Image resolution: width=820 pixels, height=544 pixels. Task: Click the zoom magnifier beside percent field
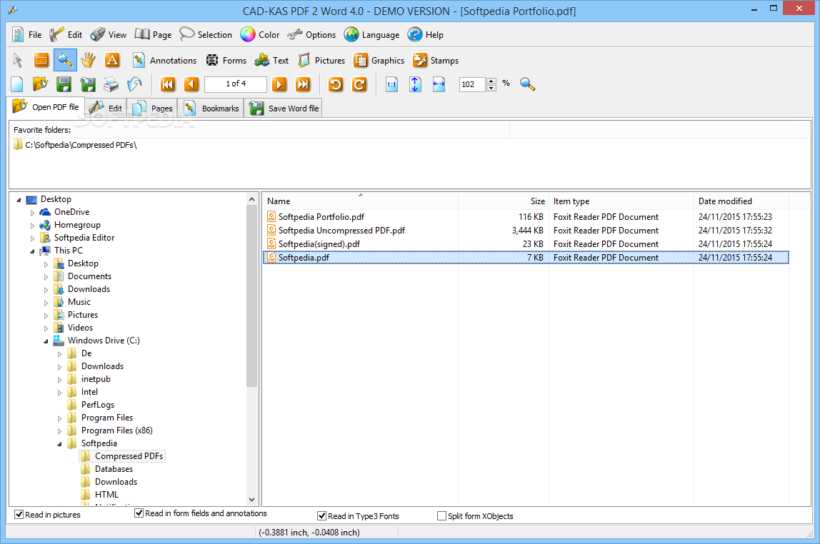coord(527,84)
